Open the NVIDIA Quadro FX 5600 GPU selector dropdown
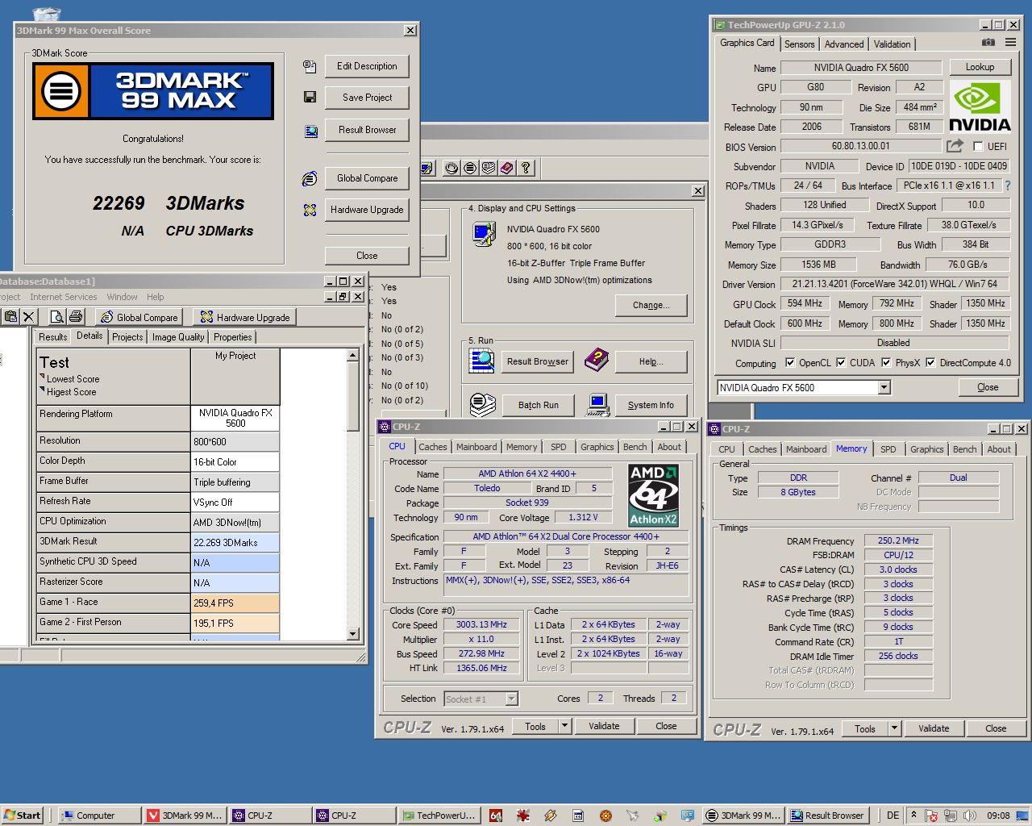This screenshot has width=1032, height=826. (x=884, y=388)
